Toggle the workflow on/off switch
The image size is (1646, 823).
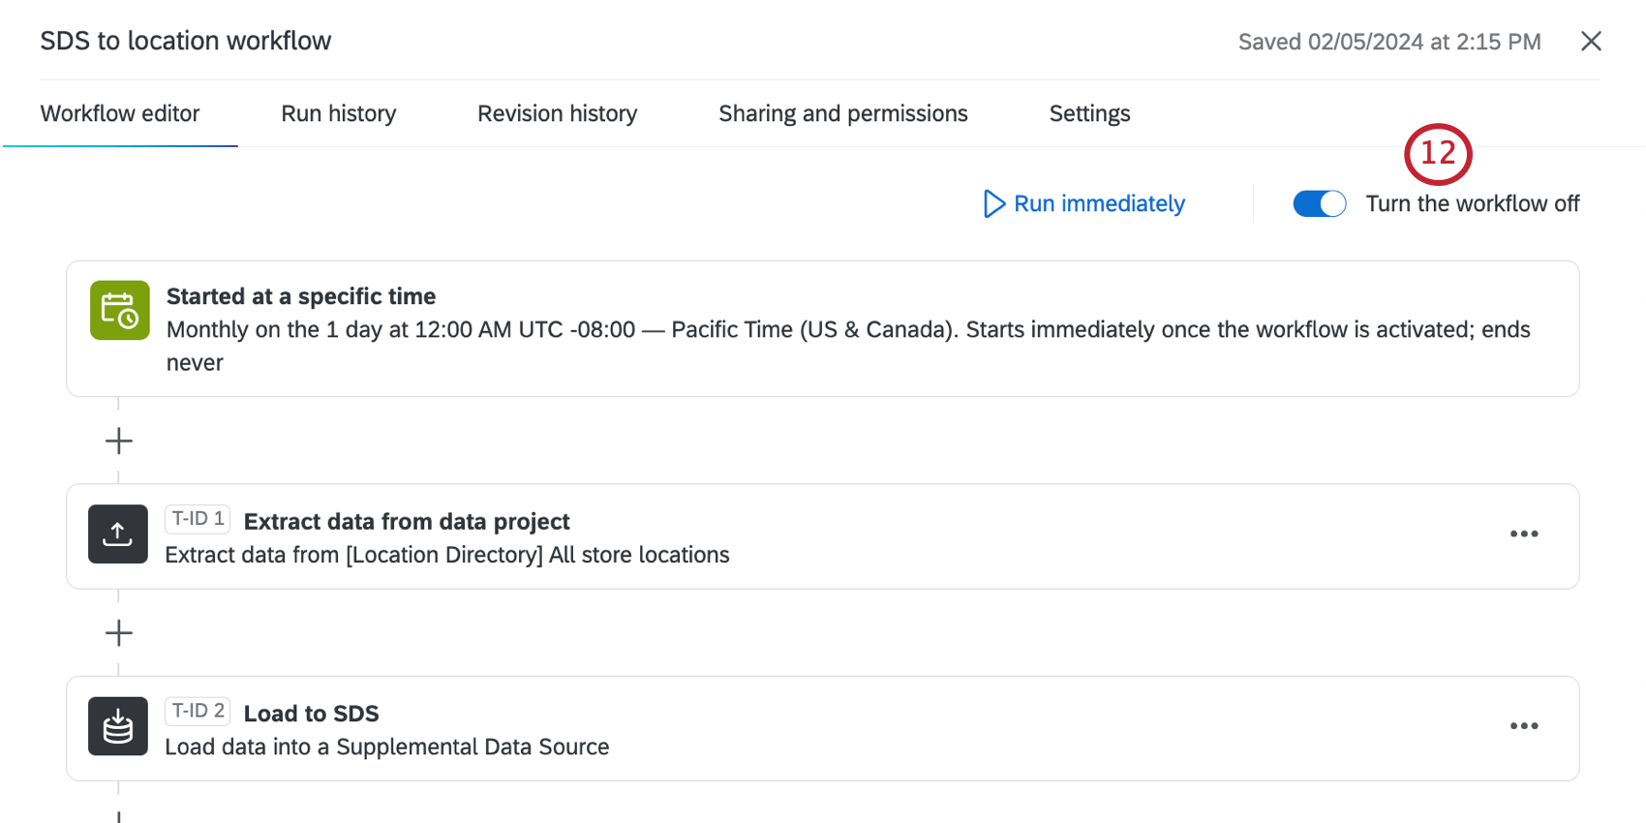point(1319,203)
